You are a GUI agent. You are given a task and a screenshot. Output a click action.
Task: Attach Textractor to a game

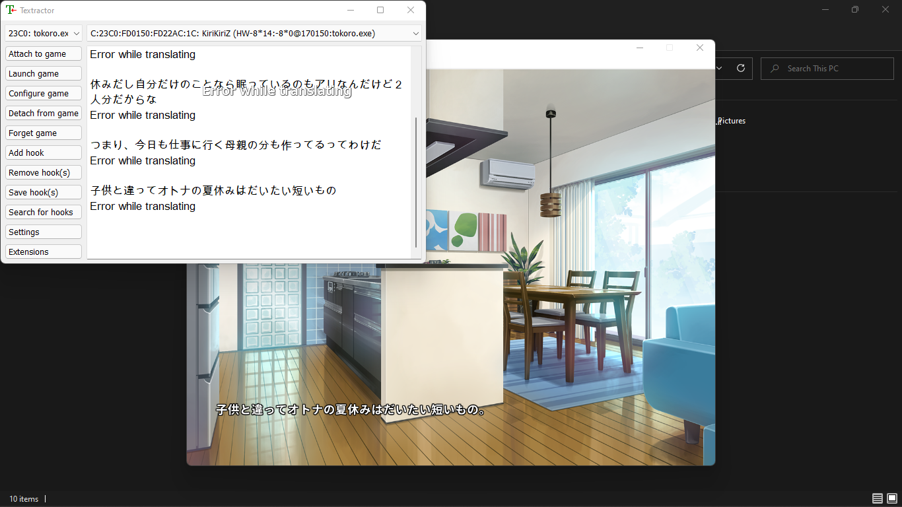point(43,53)
